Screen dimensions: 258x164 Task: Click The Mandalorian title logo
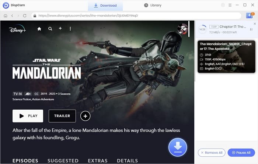tap(47, 69)
